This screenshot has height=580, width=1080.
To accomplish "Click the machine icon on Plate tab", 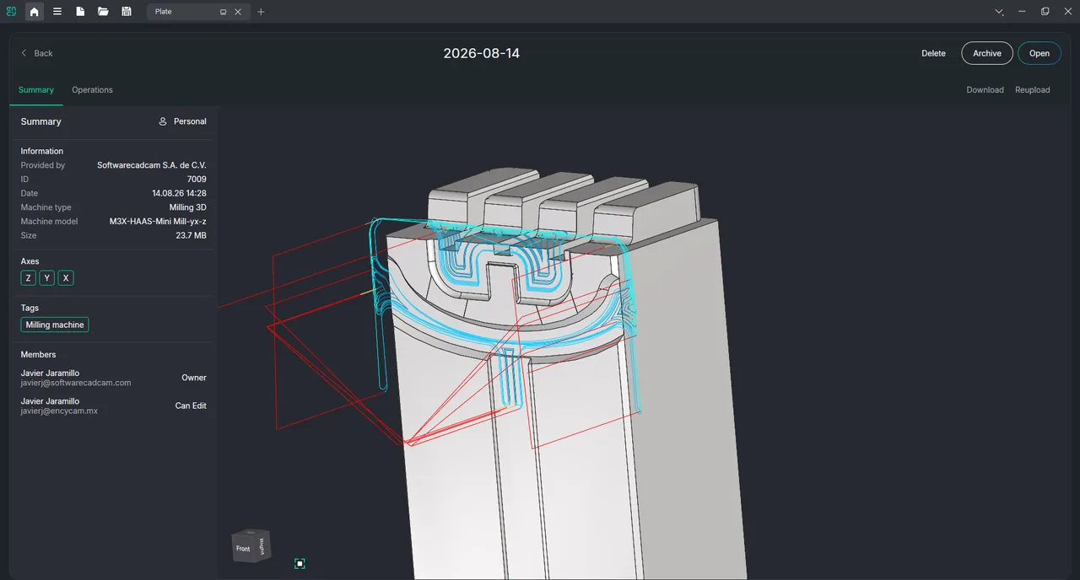I will (x=223, y=13).
